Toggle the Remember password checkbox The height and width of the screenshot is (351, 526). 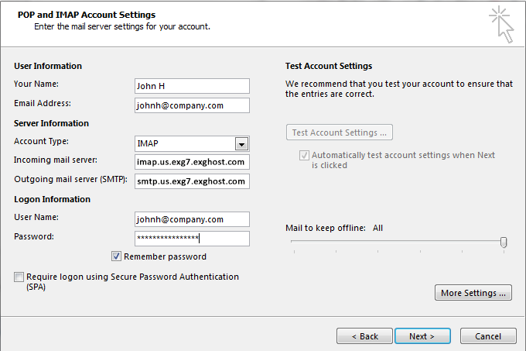117,256
